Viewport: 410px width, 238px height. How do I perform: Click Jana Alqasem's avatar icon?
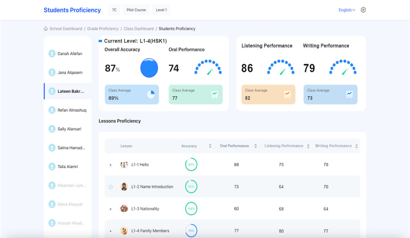coord(52,72)
